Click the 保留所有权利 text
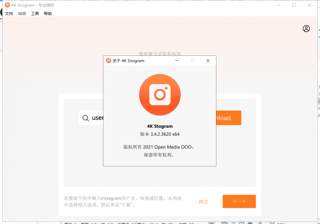The height and width of the screenshot is (224, 320). 159,155
